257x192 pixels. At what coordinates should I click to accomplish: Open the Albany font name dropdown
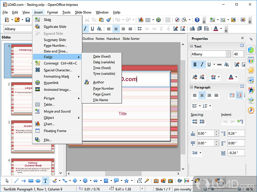click(x=228, y=54)
